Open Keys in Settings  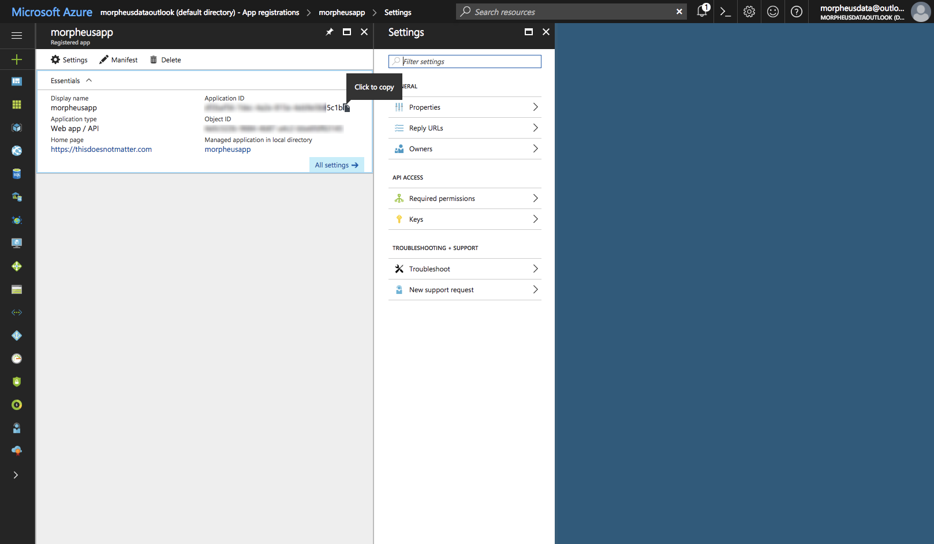click(x=465, y=219)
